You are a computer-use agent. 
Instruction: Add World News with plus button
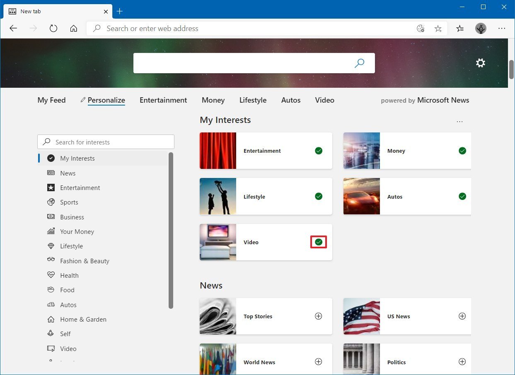(319, 362)
